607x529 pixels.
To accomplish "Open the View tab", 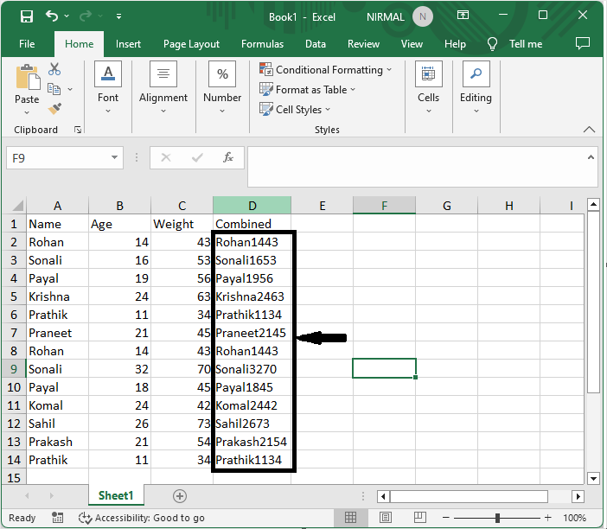I will pyautogui.click(x=412, y=44).
